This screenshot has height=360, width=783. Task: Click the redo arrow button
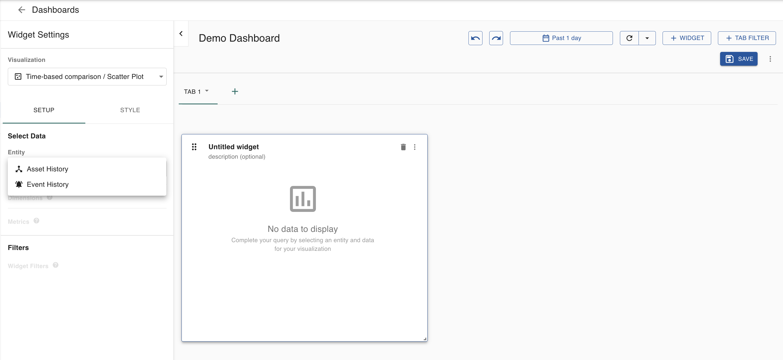(x=496, y=38)
